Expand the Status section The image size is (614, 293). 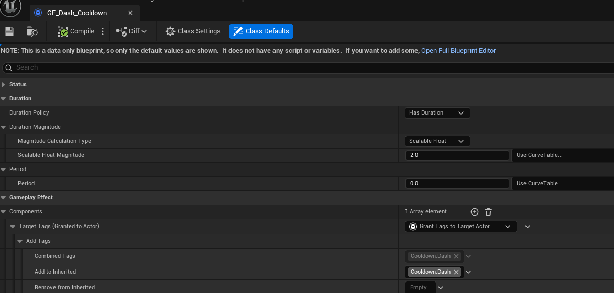click(x=4, y=84)
